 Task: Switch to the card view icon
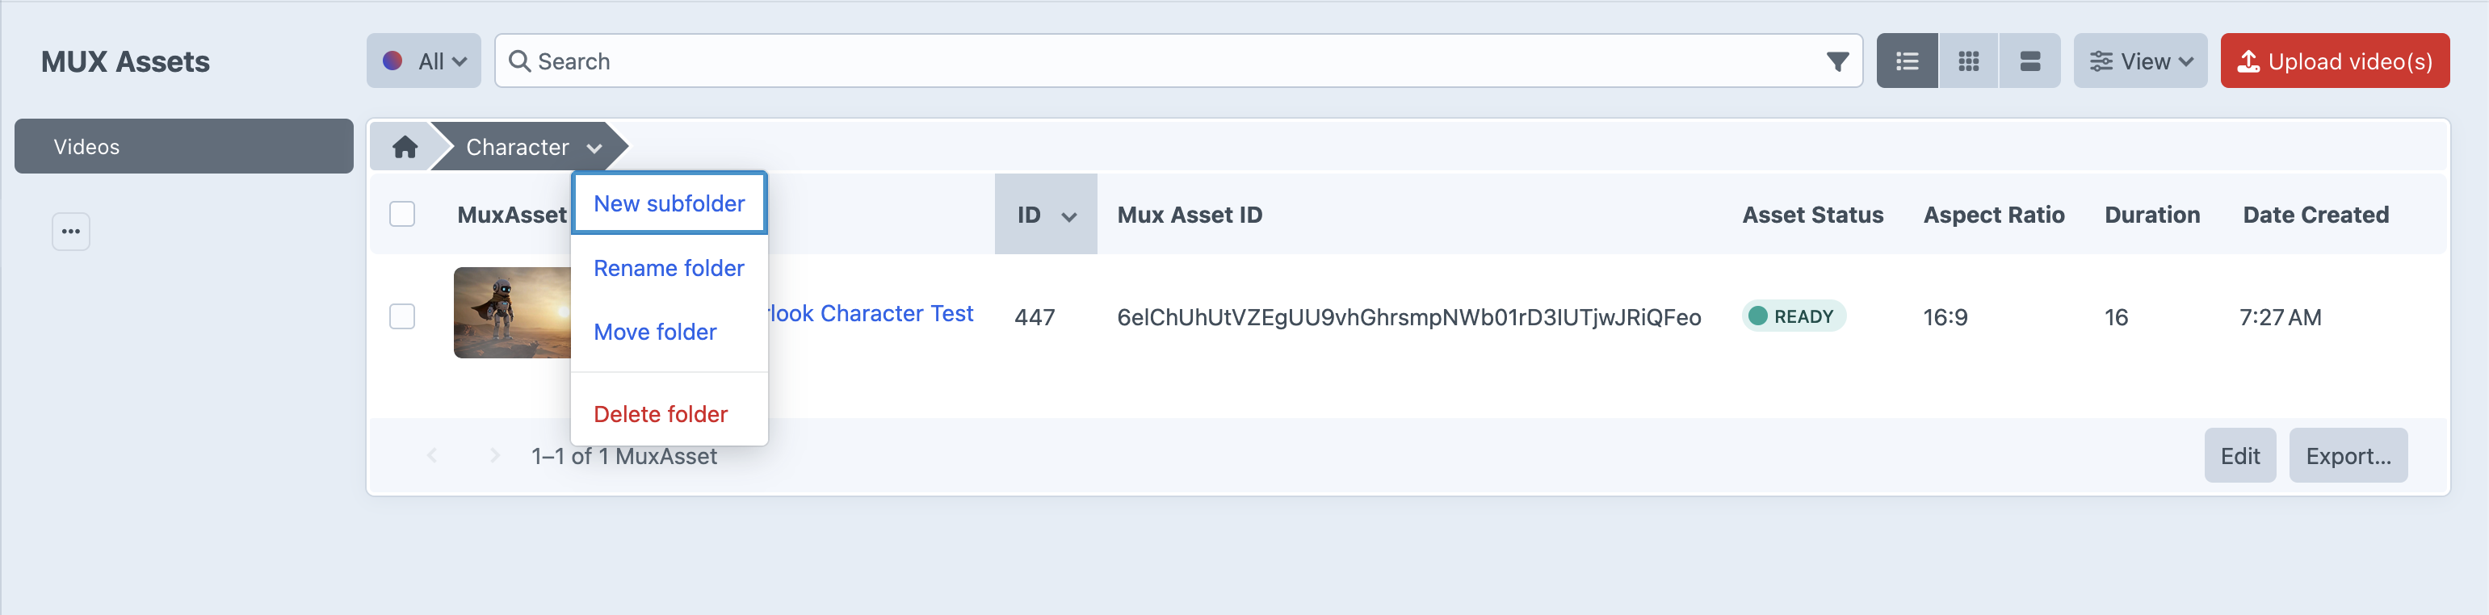tap(2030, 61)
